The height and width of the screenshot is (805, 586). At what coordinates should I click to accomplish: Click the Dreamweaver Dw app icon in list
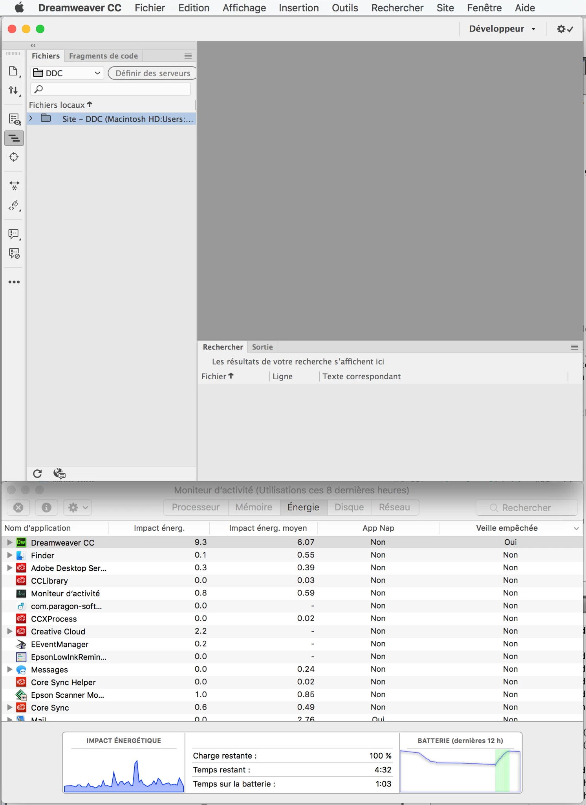coord(21,542)
